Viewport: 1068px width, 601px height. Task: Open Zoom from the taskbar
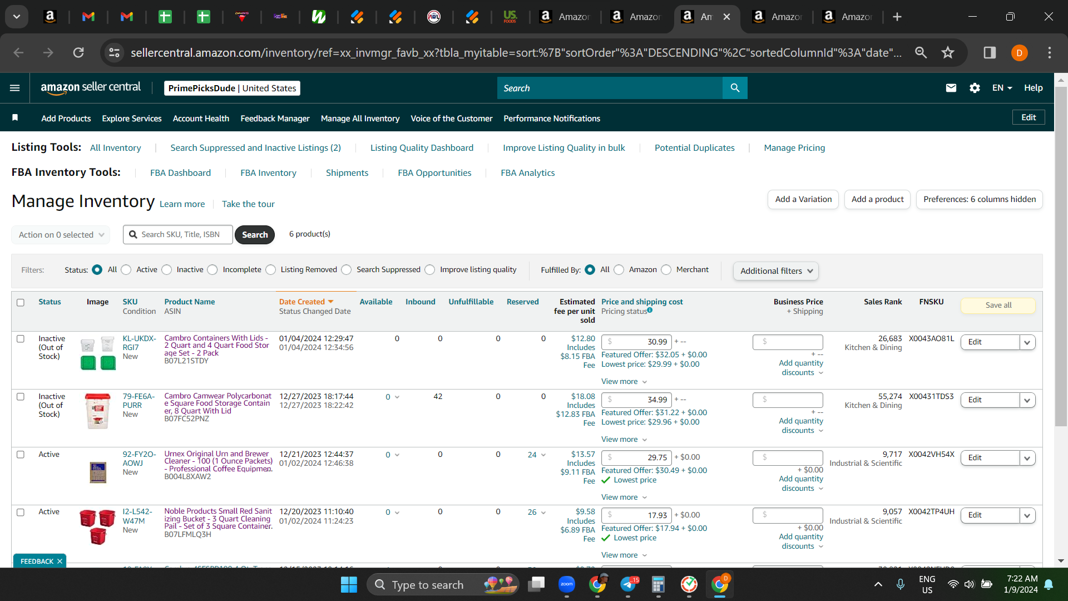(x=567, y=584)
